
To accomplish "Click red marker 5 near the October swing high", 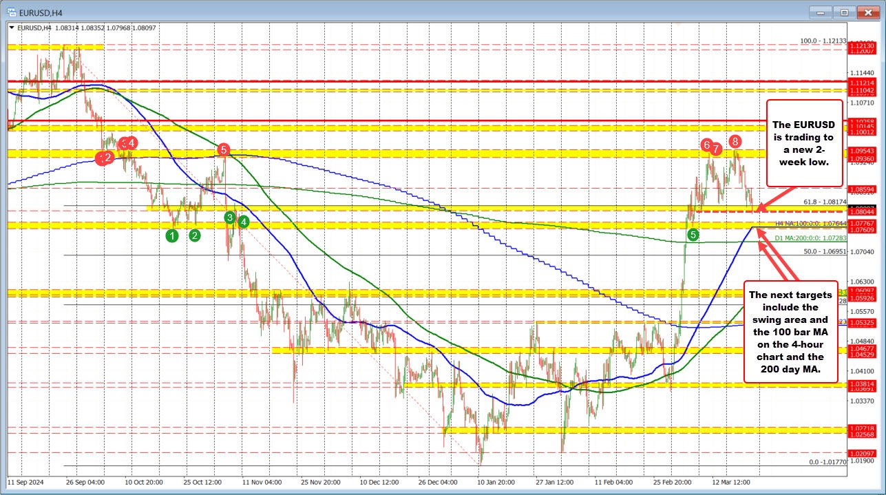I will coord(223,151).
